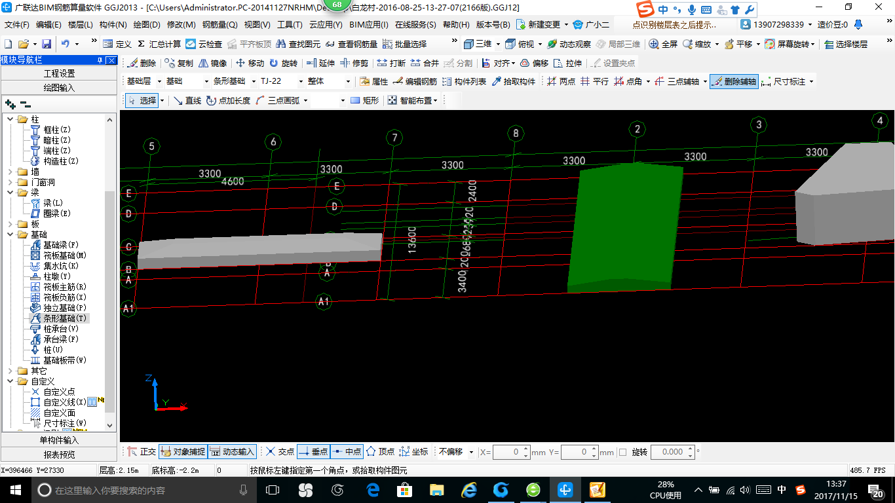Open 属性 properties panel

(x=374, y=82)
